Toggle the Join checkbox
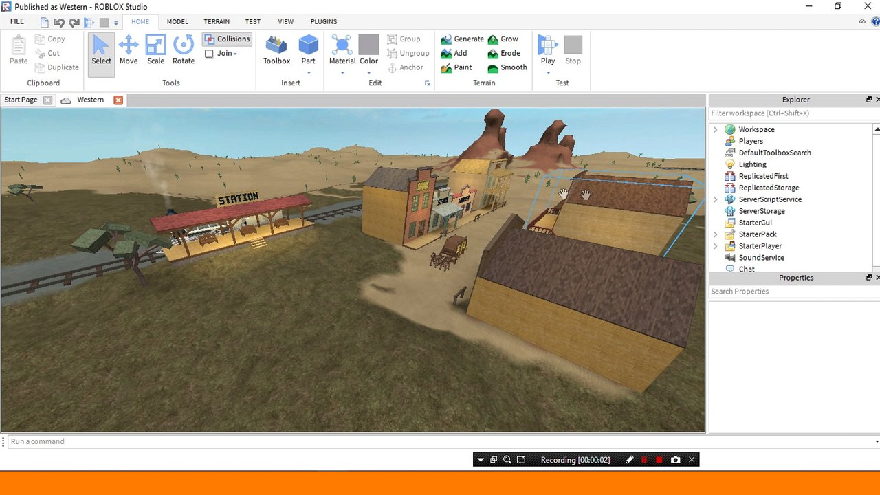 pos(210,54)
